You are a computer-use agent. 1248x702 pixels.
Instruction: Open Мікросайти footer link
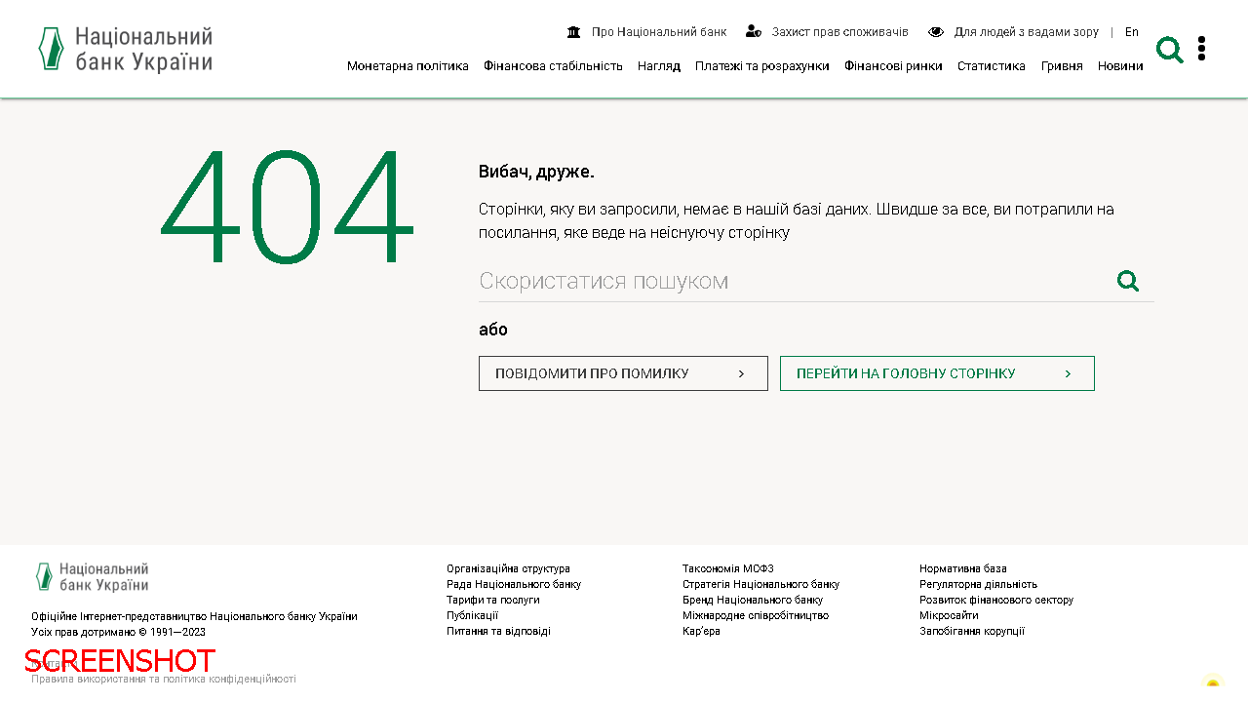949,615
